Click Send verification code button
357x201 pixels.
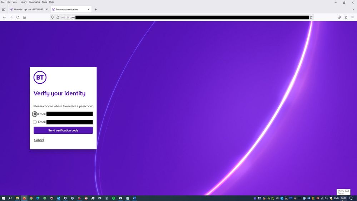click(63, 131)
